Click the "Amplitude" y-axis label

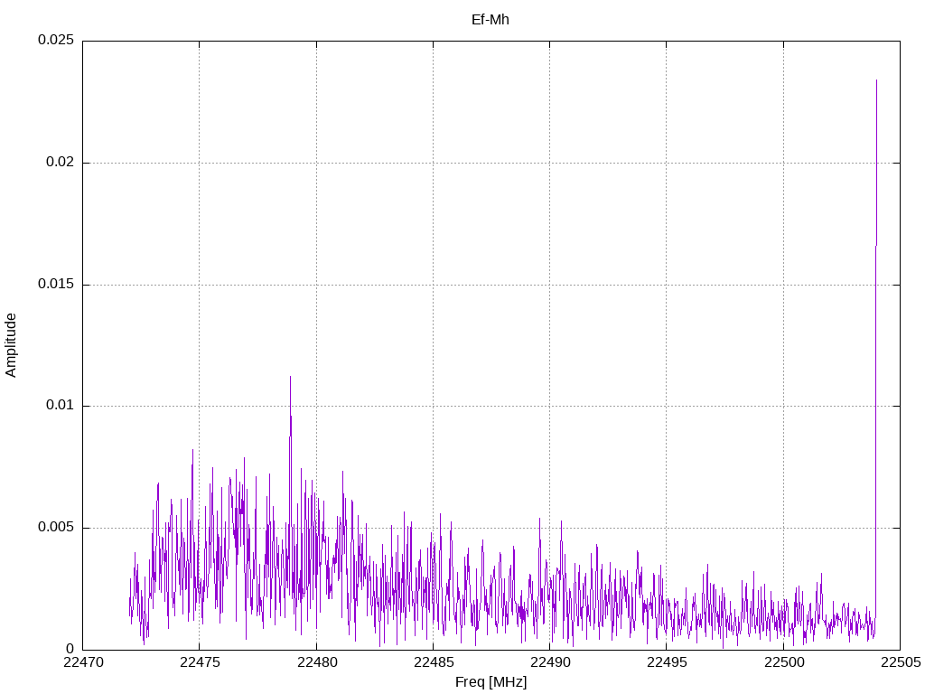pyautogui.click(x=12, y=345)
